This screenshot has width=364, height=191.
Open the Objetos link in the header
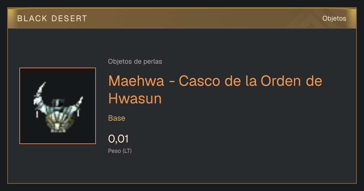pos(334,18)
